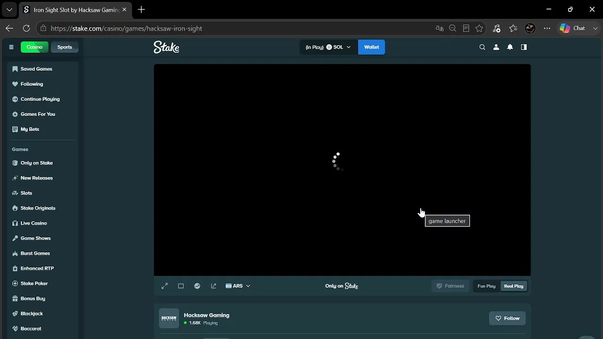Open the search magnifier icon in Stake header
603x339 pixels.
[482, 47]
